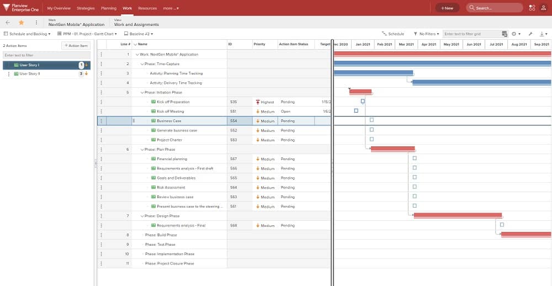Screen dimensions: 552x286
Task: Click the Kick off Meeting milestone box
Action: tap(356, 110)
